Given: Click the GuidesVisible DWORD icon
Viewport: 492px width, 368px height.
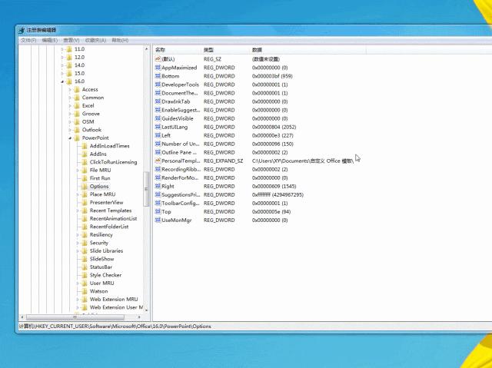Looking at the screenshot, I should tap(158, 118).
